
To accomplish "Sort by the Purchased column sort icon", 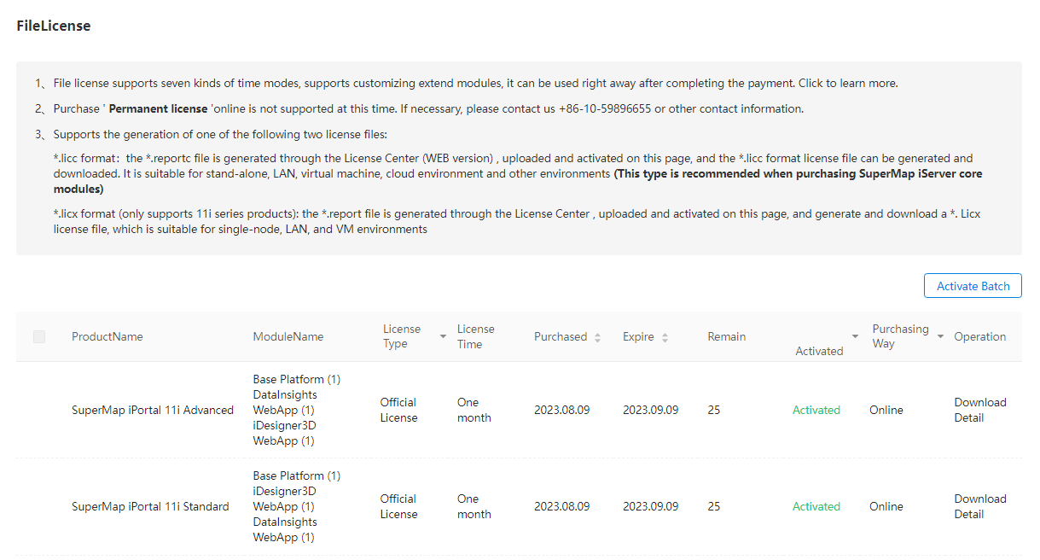I will coord(597,337).
